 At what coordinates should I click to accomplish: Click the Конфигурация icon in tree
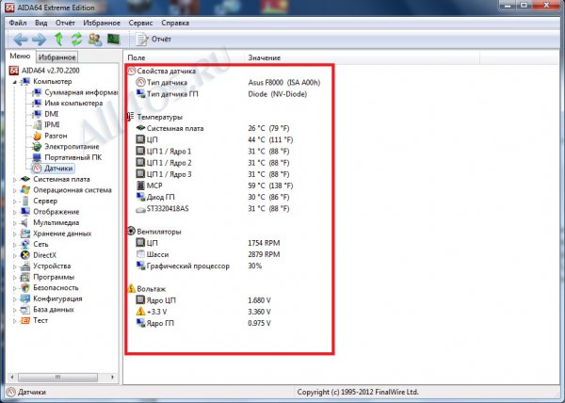25,298
